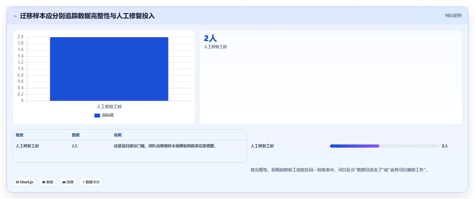Click the 将完整性、权限和修复工时 summary sentence
The width and height of the screenshot is (475, 199).
pyautogui.click(x=340, y=170)
